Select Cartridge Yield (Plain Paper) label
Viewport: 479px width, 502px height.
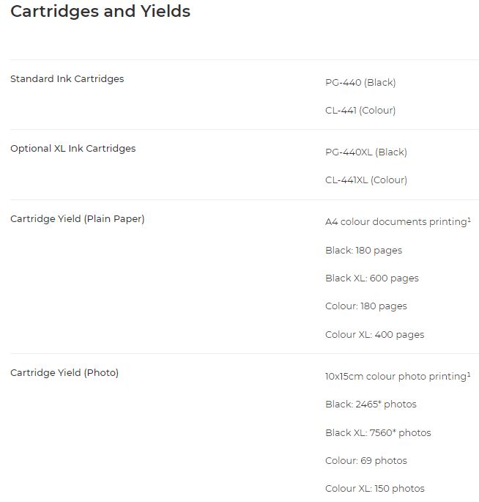coord(78,218)
